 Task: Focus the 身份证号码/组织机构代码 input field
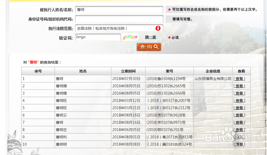pos(119,19)
